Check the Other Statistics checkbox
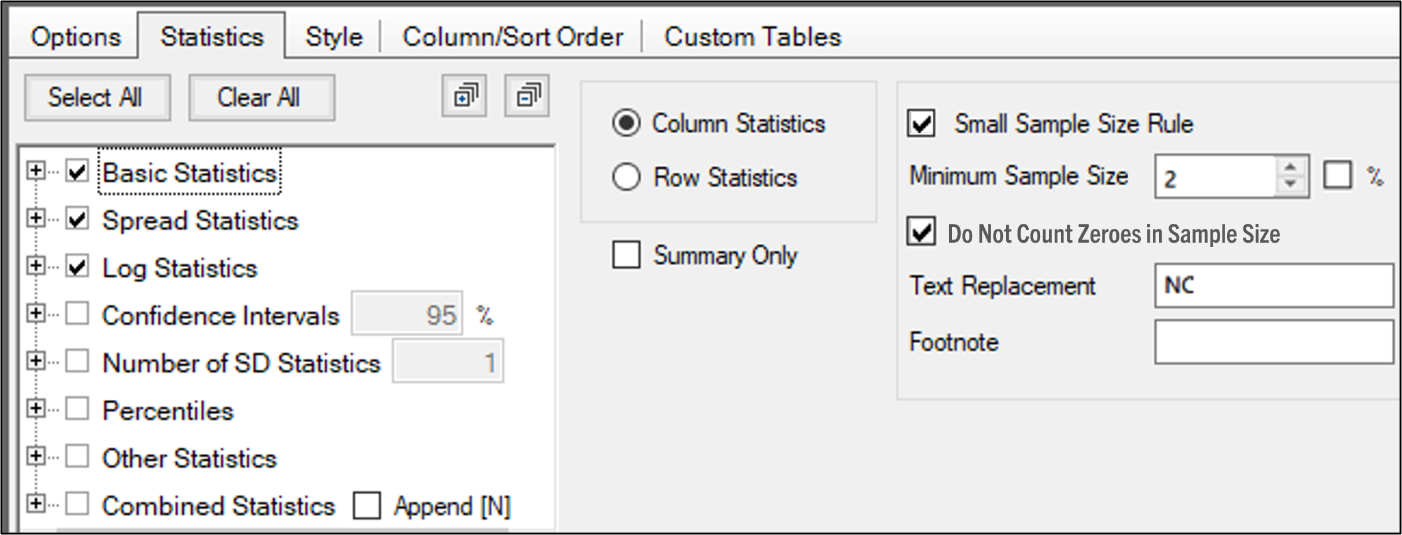The width and height of the screenshot is (1402, 535). tap(77, 456)
